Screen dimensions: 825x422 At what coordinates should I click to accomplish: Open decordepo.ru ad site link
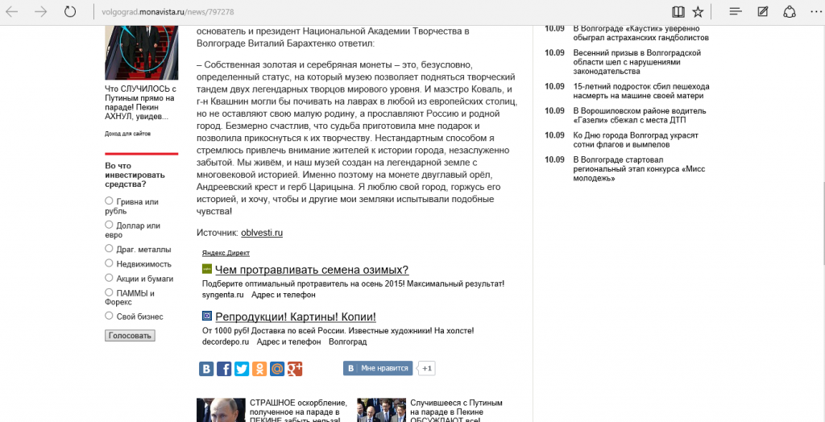[226, 342]
